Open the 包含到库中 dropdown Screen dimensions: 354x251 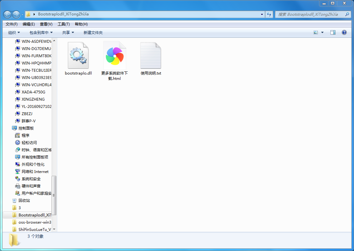(x=41, y=32)
